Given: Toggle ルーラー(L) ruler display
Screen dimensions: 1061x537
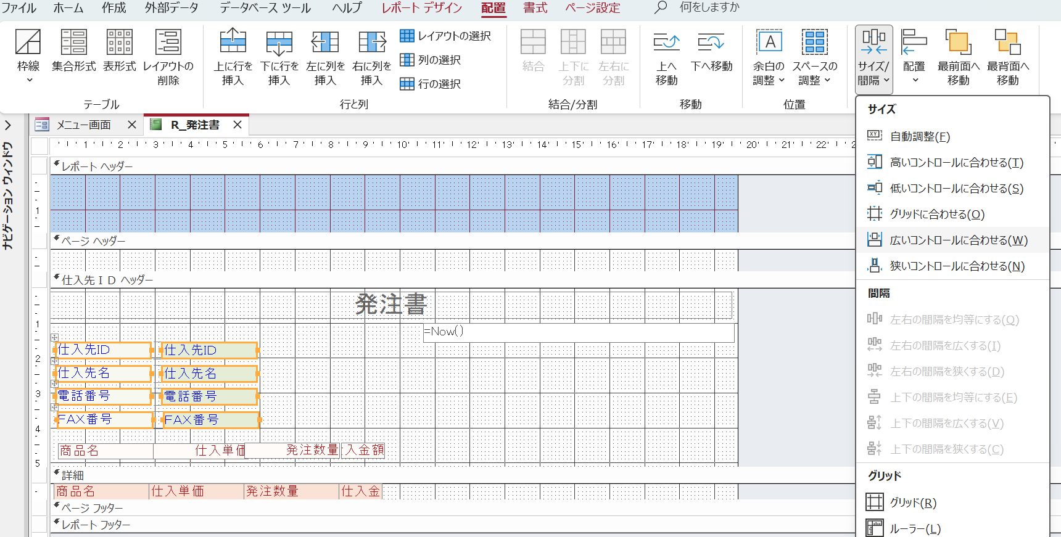Looking at the screenshot, I should (953, 528).
